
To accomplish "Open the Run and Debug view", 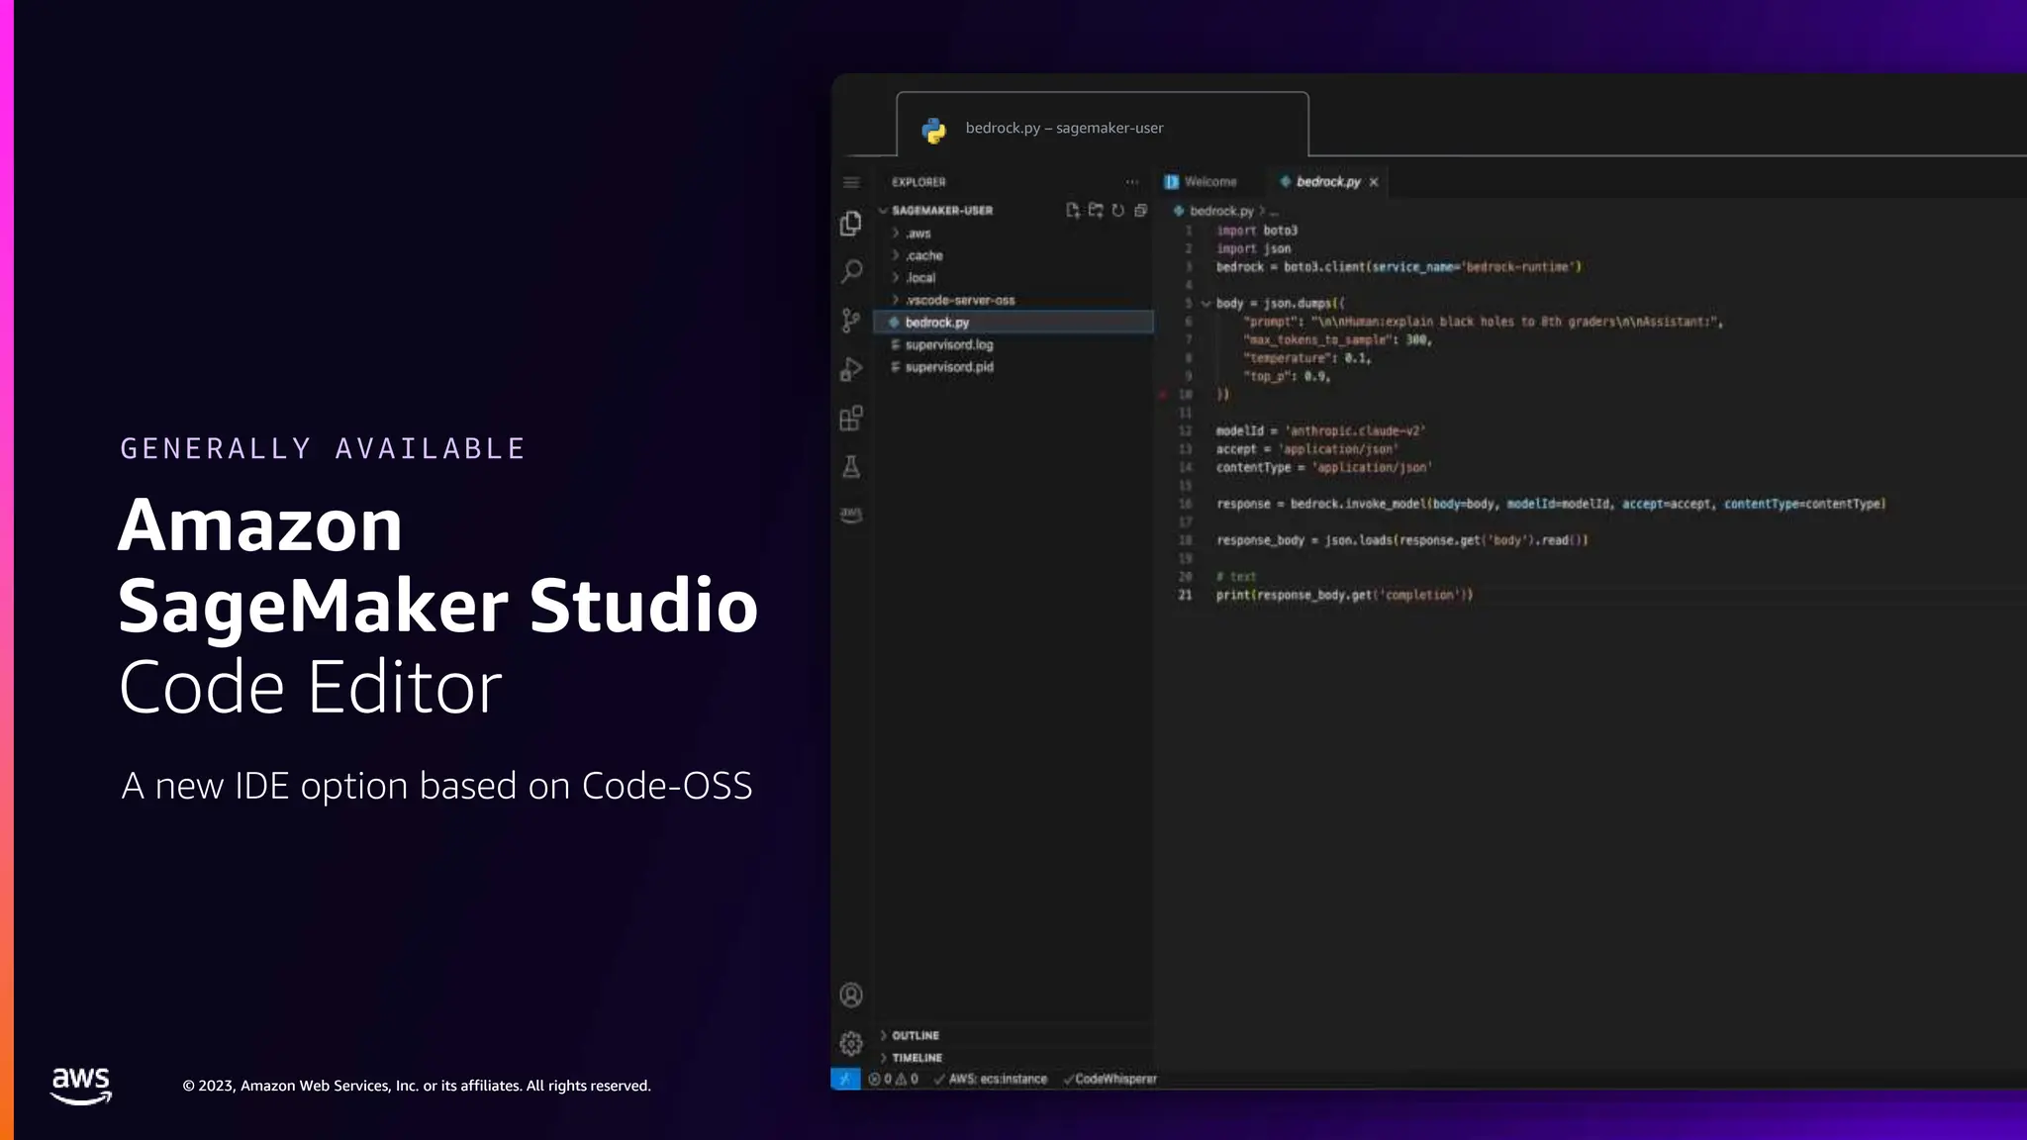I will point(851,369).
